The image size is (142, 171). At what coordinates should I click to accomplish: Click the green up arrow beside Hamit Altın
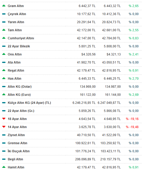pyautogui.click(x=4, y=167)
